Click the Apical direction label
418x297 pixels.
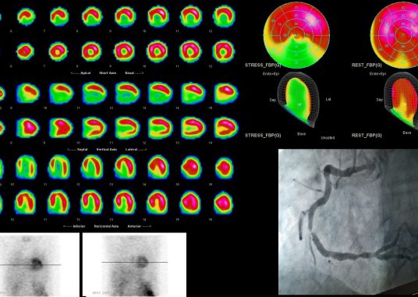[81, 73]
